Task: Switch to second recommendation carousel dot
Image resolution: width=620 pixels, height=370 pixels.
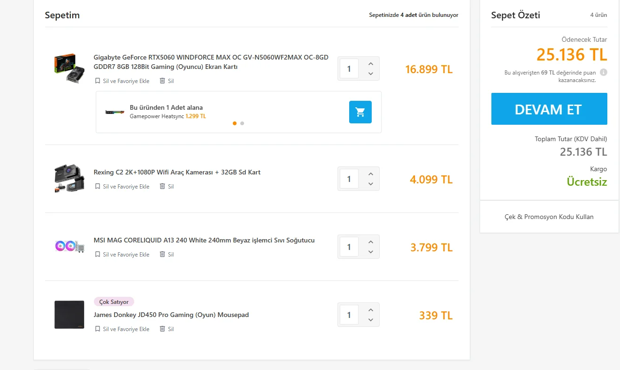Action: click(242, 123)
